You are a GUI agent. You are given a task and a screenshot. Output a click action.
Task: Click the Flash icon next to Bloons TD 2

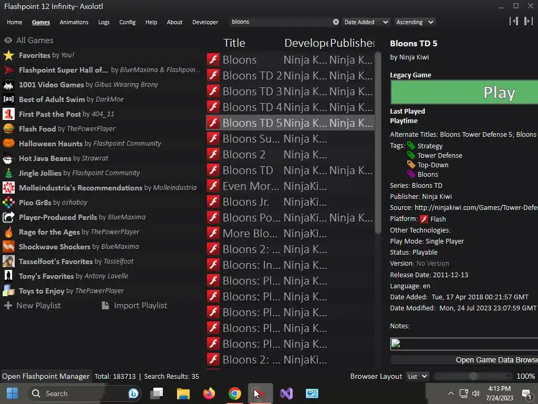tap(213, 76)
